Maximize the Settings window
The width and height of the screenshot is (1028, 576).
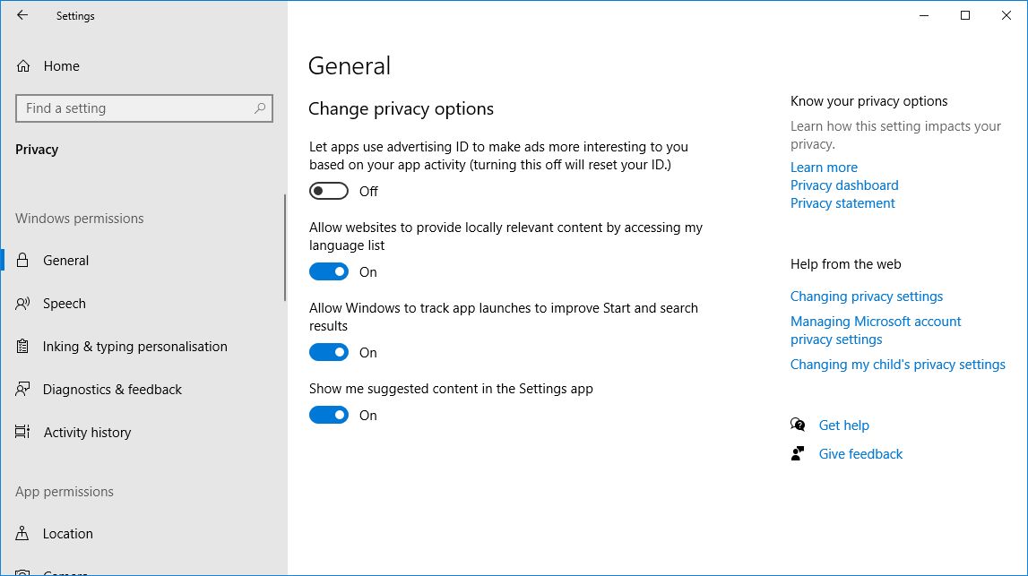965,15
